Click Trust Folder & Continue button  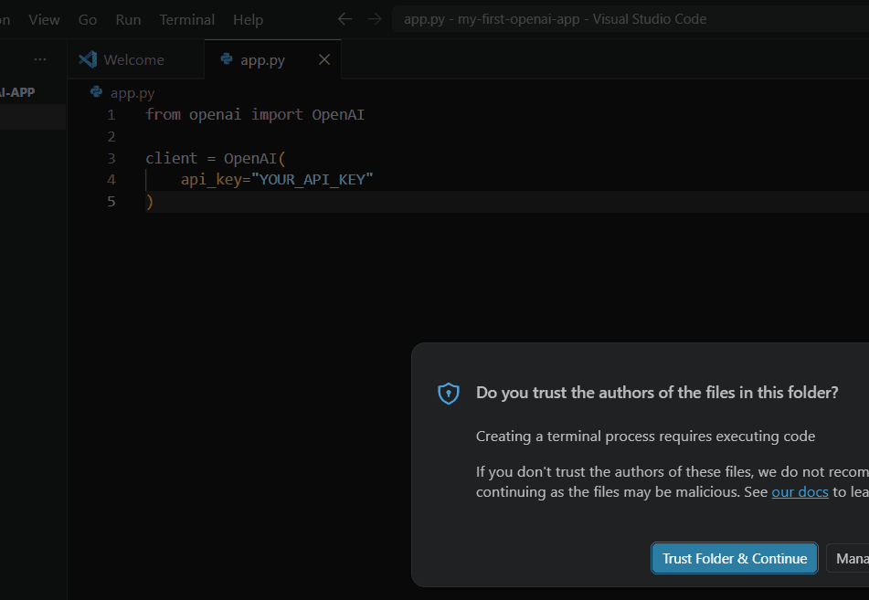(735, 558)
